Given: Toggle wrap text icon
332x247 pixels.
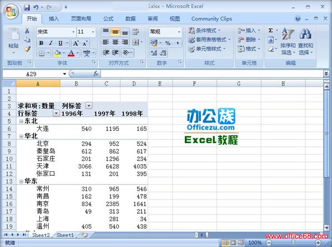Looking at the screenshot, I should click(135, 31).
